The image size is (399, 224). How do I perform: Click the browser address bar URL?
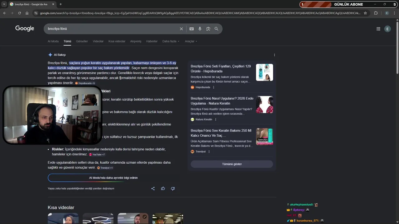pyautogui.click(x=199, y=13)
